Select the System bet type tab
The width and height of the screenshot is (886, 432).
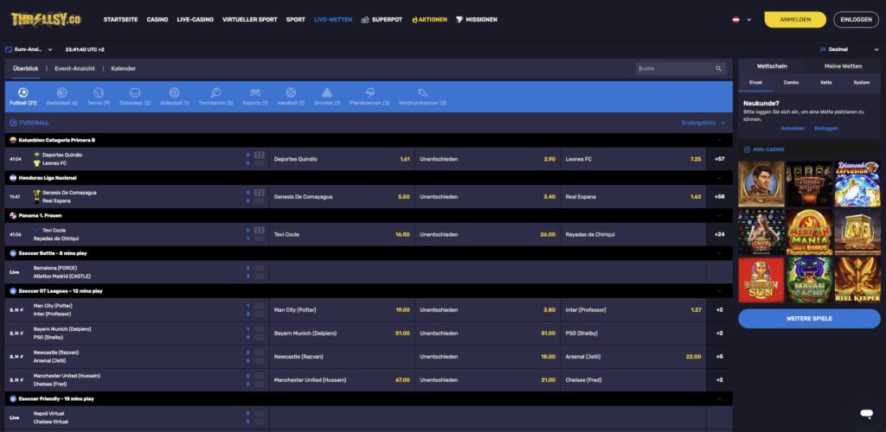862,82
